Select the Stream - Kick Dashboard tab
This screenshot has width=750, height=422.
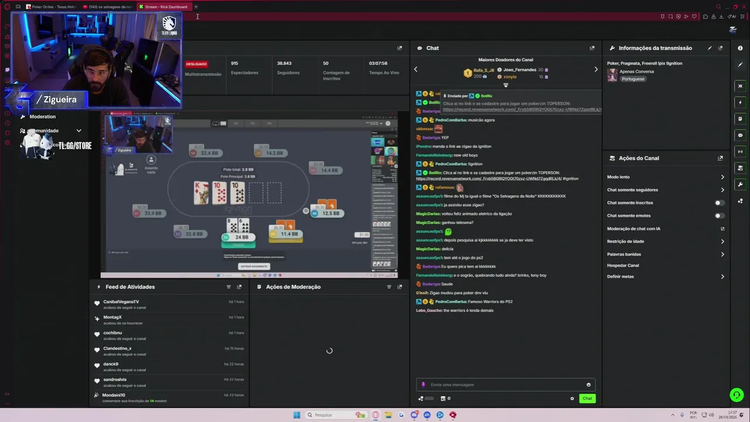pos(164,6)
